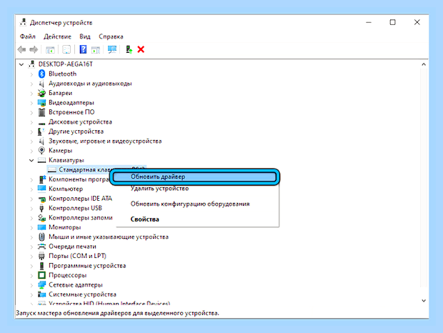This screenshot has height=333, width=443.
Task: Select the Мониторы label
Action: click(65, 227)
